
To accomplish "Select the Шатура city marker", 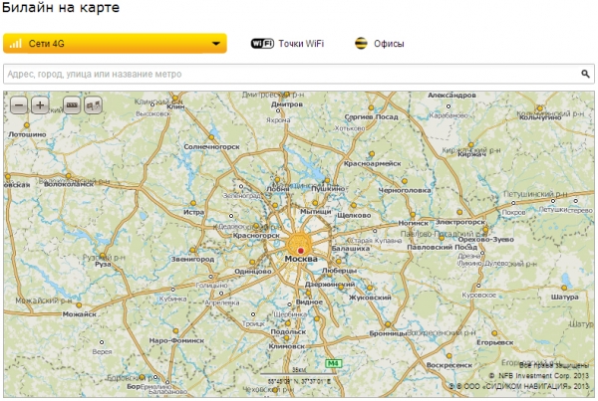I will (x=564, y=288).
